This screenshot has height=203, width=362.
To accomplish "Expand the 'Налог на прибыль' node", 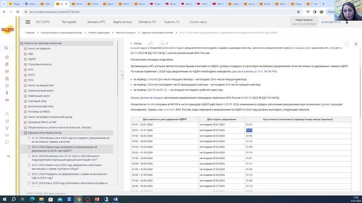I will 25,48.
